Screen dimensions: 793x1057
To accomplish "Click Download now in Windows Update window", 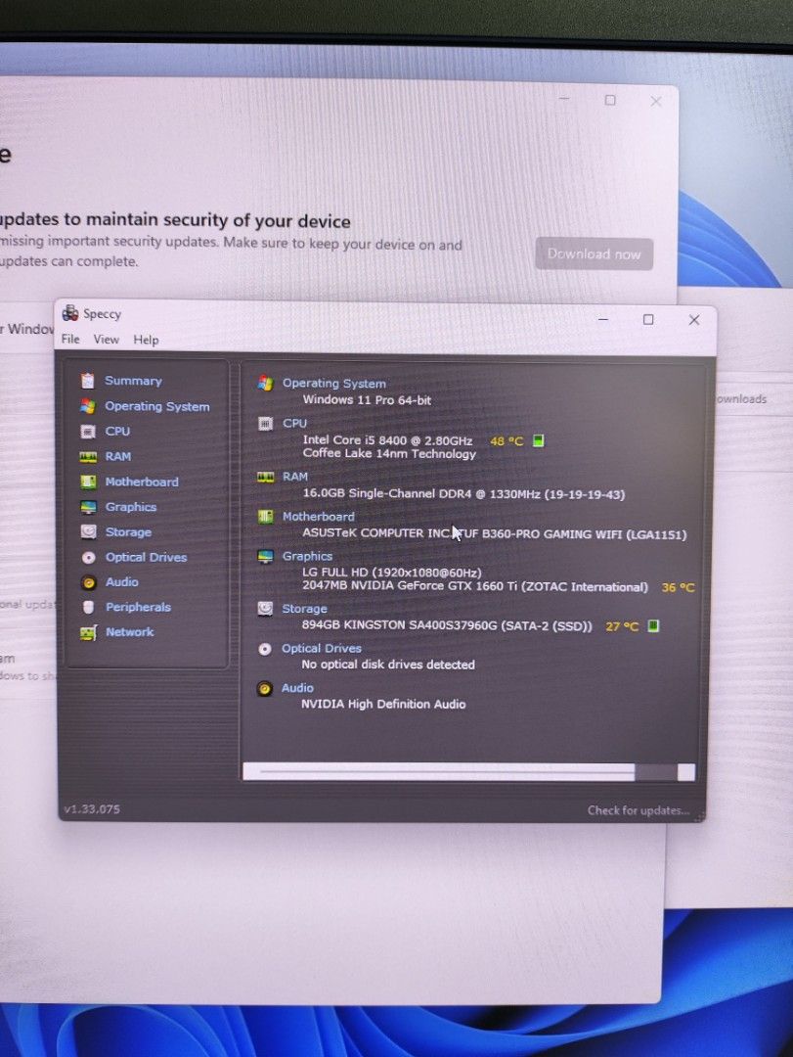I will (x=595, y=254).
